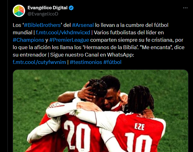Click the tweet text 'cumbre del fútbol mundial'
Image resolution: width=193 pixels, height=152 pixels.
(x=91, y=29)
